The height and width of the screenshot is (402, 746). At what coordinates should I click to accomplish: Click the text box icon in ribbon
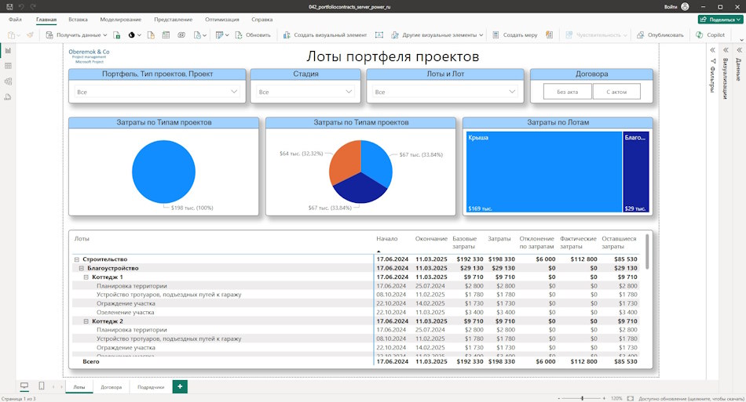pos(379,34)
